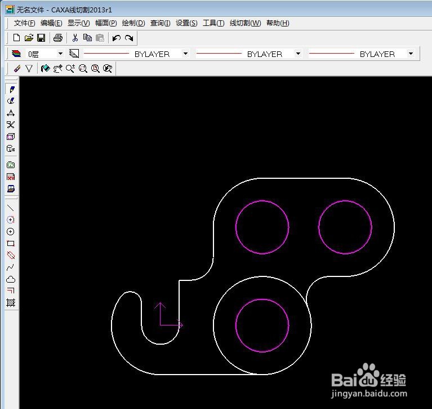The height and width of the screenshot is (409, 432).
Task: Open the 工具(T) menu
Action: 213,23
